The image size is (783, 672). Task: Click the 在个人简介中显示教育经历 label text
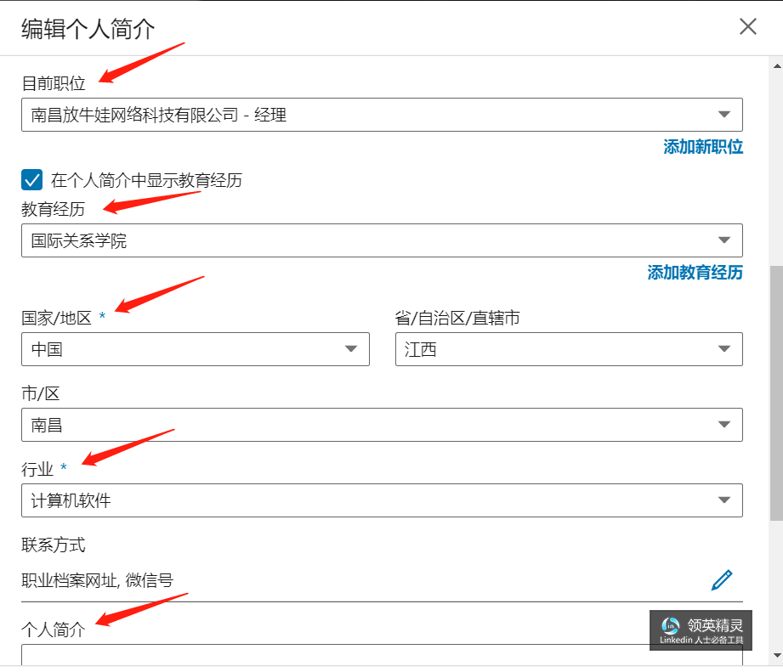pos(146,180)
